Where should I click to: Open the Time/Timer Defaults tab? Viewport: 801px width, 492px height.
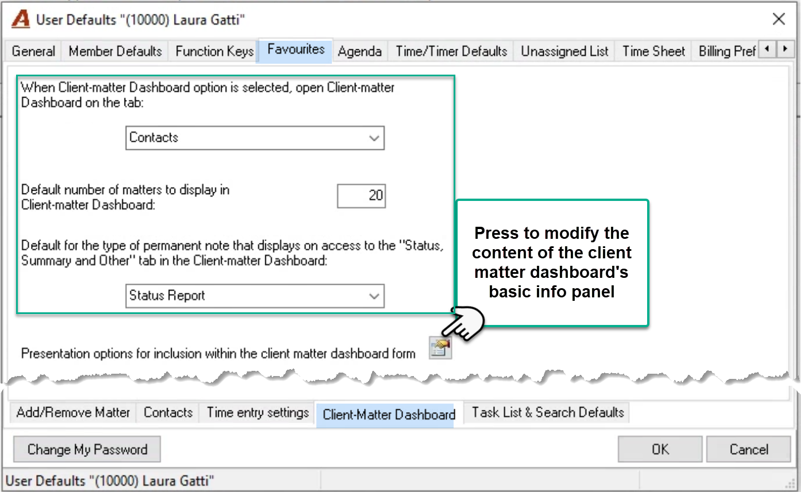point(451,51)
